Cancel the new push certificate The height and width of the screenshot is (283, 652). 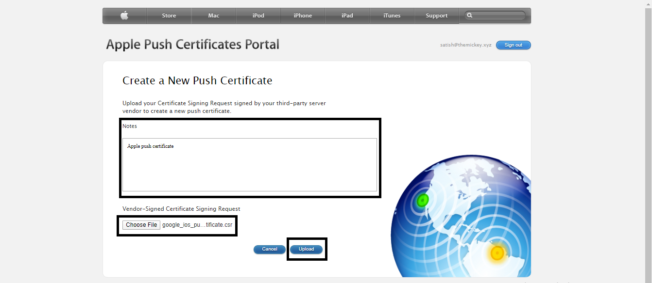click(270, 249)
